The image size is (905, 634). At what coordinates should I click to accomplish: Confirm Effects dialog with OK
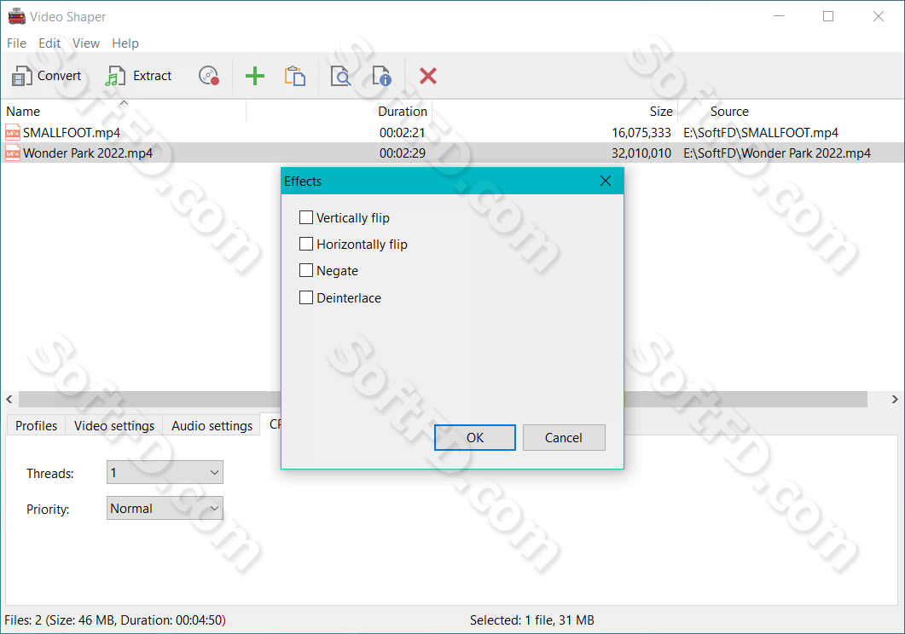[475, 438]
